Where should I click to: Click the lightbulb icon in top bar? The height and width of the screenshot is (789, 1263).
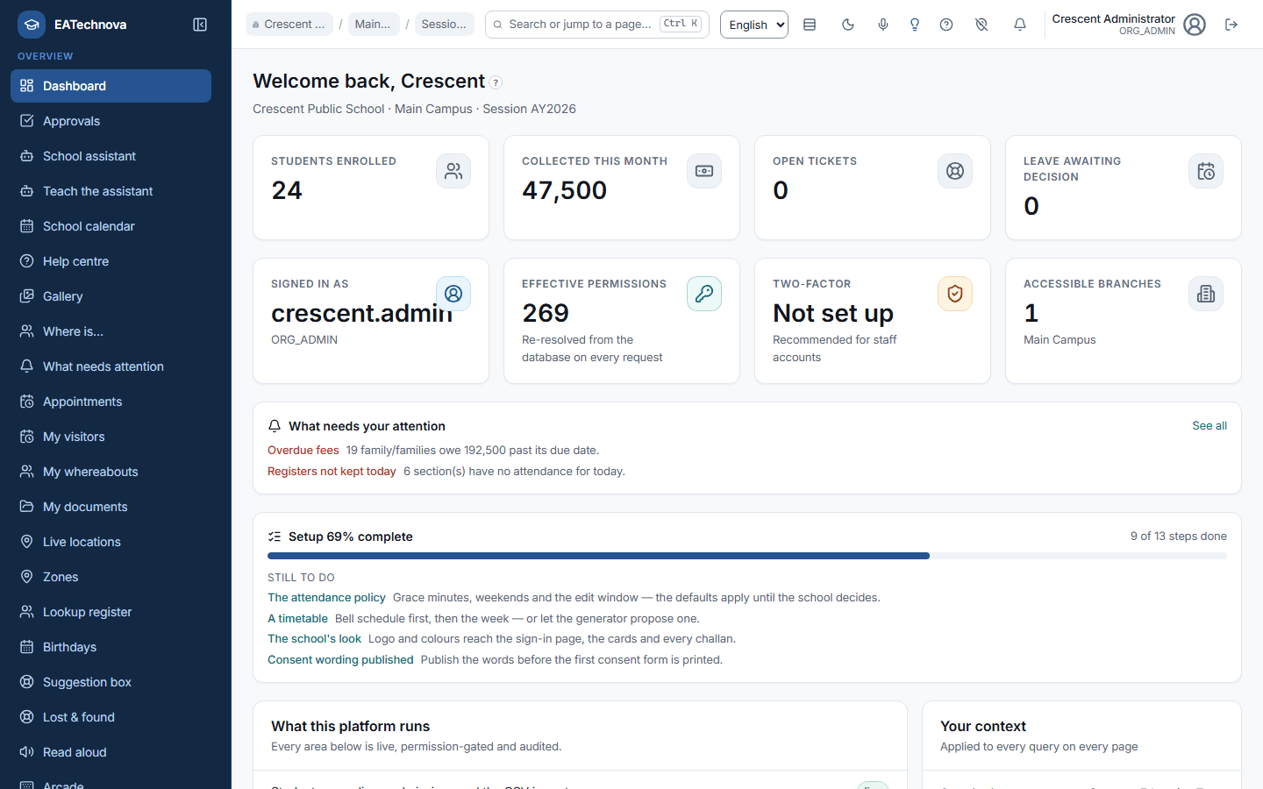(915, 25)
